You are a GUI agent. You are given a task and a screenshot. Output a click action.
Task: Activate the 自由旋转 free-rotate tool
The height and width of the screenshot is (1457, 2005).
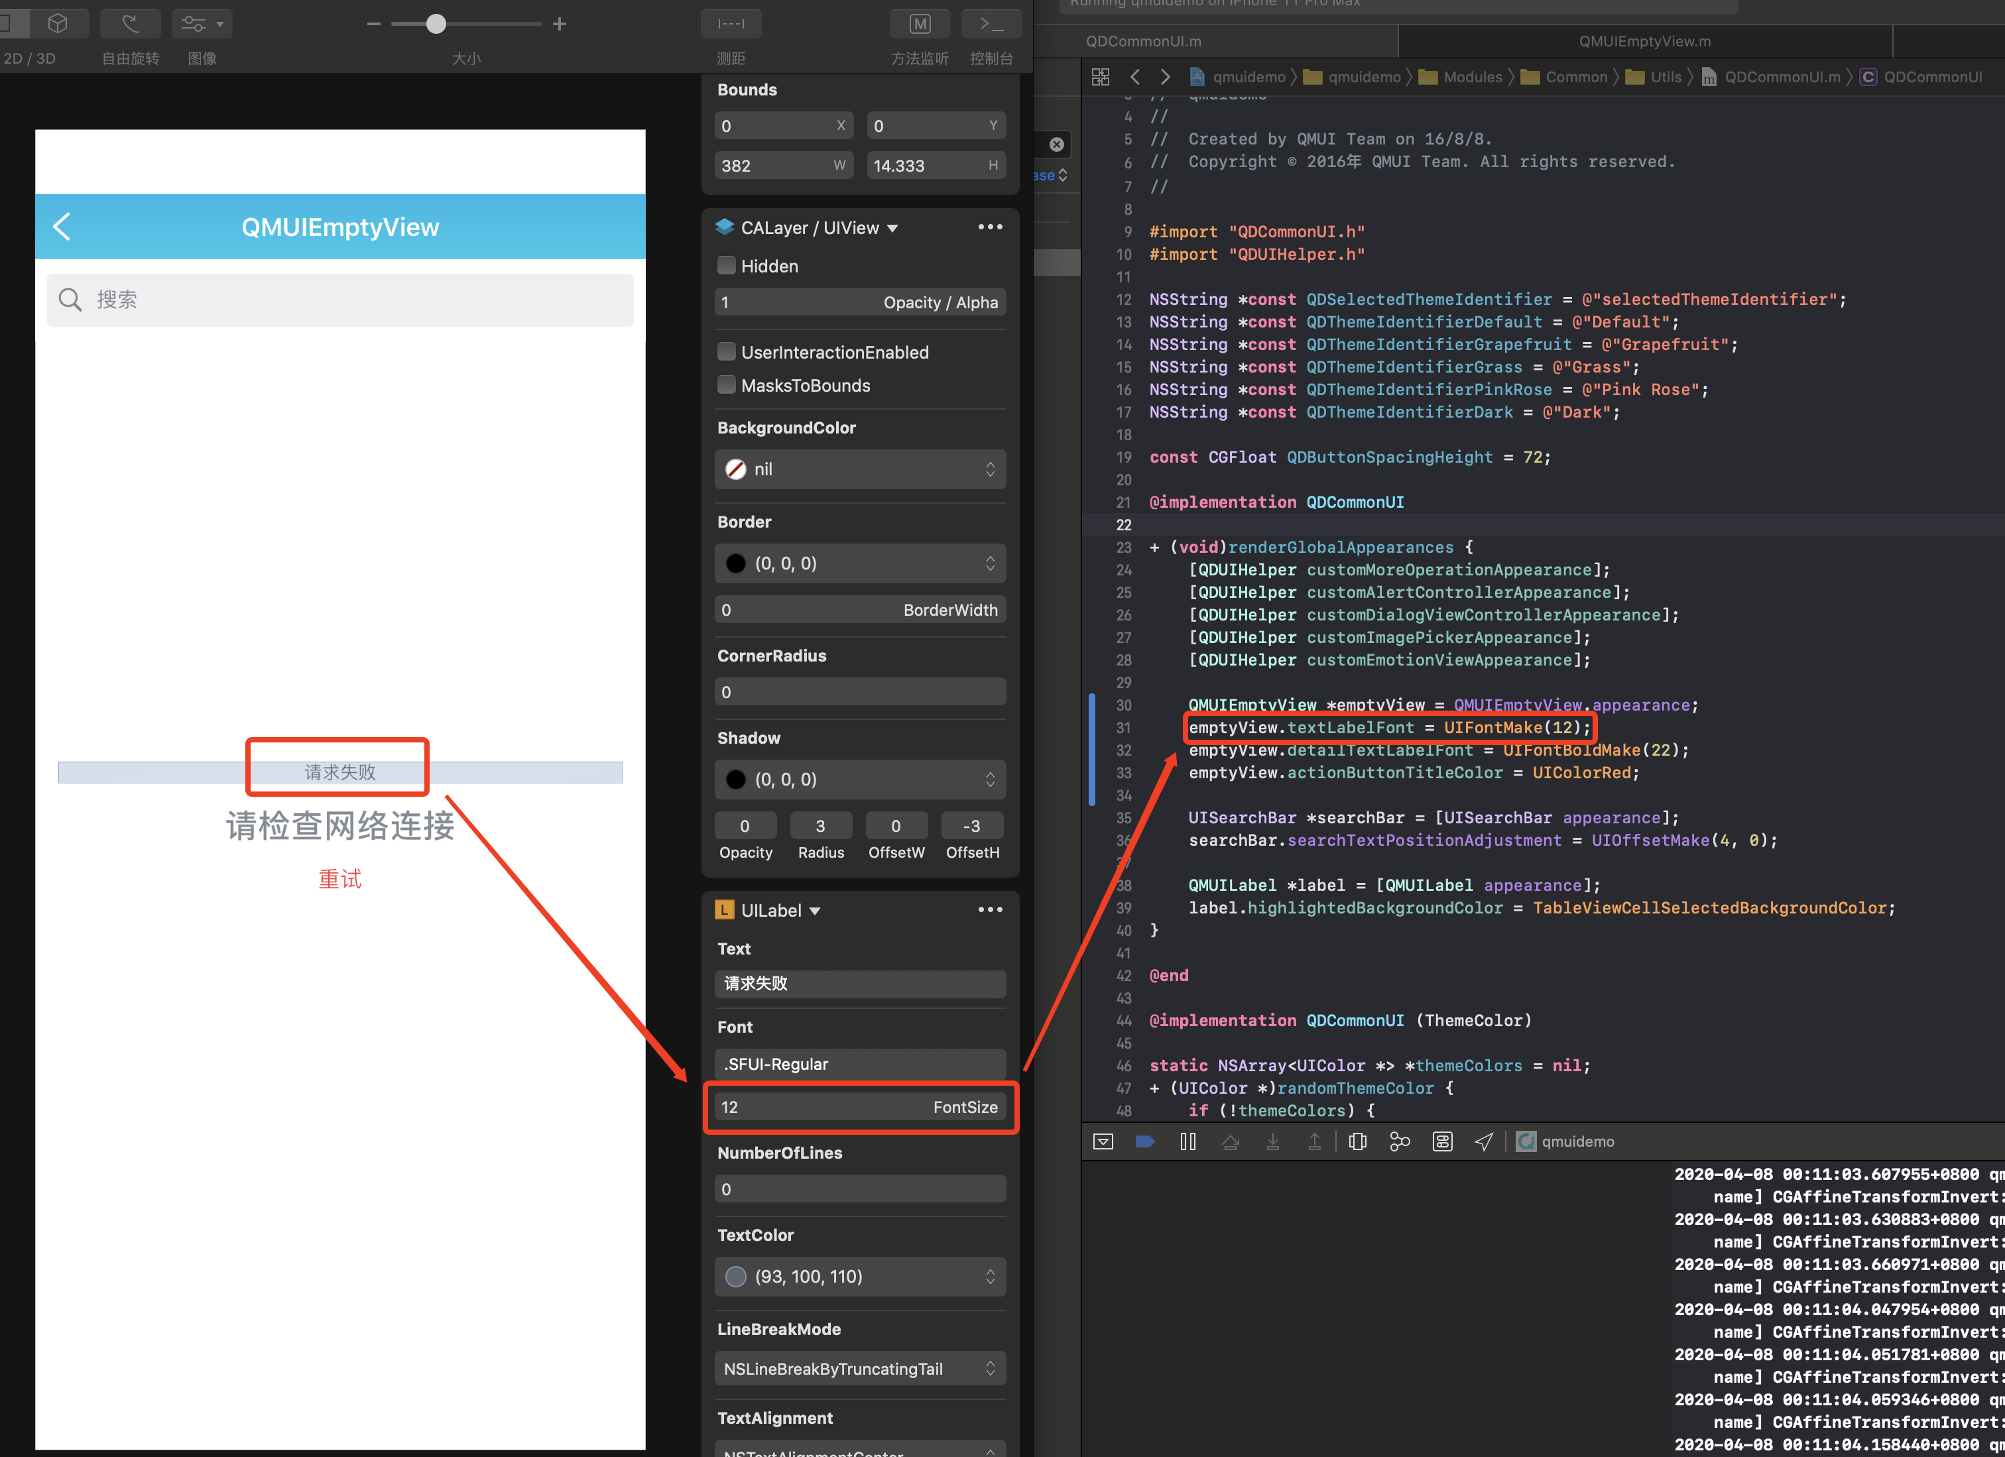(x=129, y=24)
